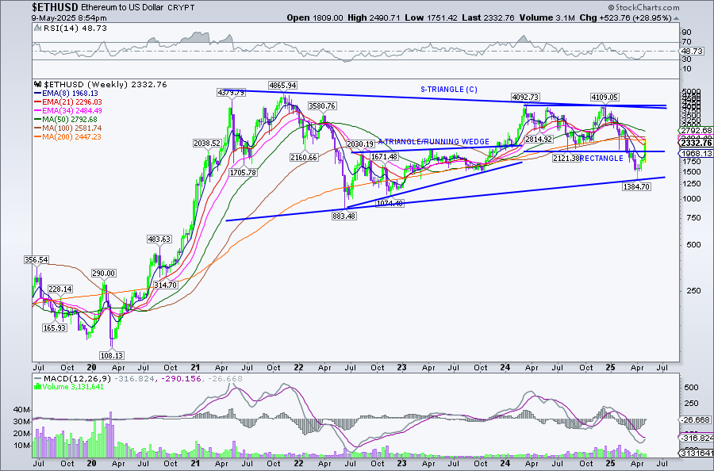Screen dimensions: 714x471
Task: Click the 3580.76 price label
Action: tap(322, 105)
